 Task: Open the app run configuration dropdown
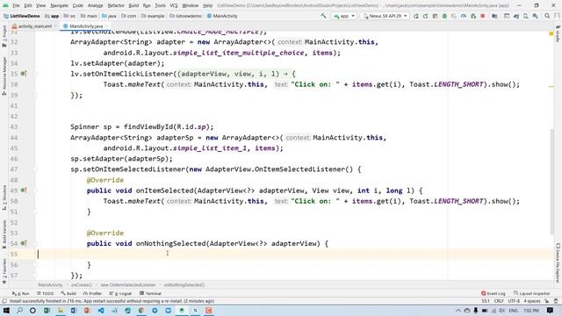(344, 16)
